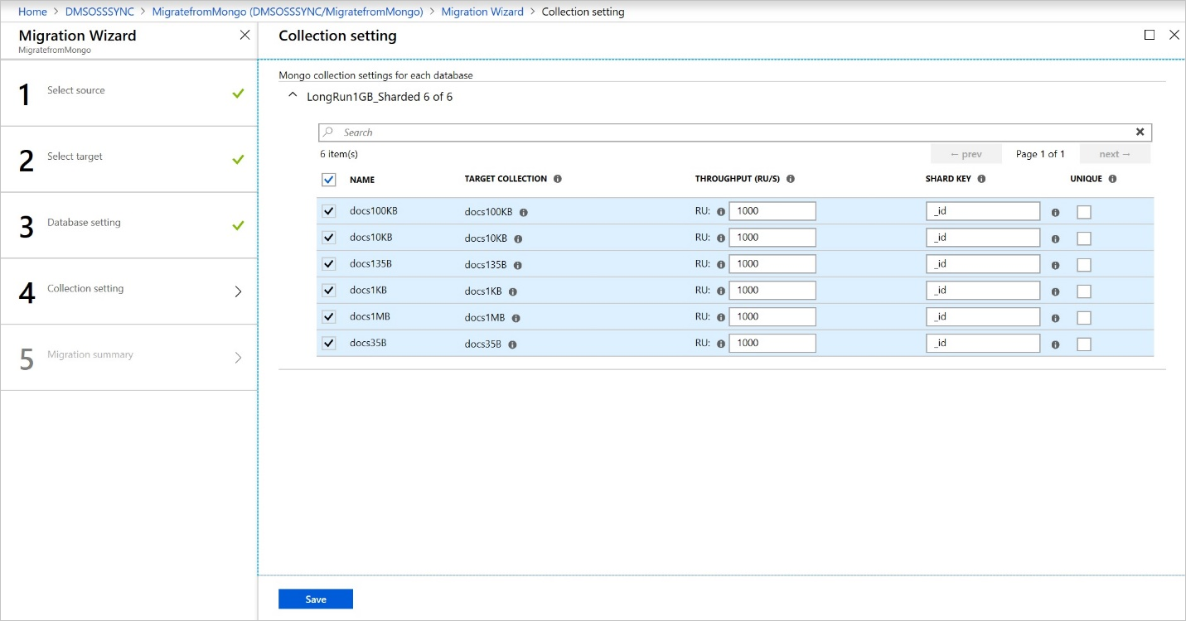This screenshot has height=621, width=1186.
Task: Enable Unique for the docs135B row
Action: [x=1084, y=265]
